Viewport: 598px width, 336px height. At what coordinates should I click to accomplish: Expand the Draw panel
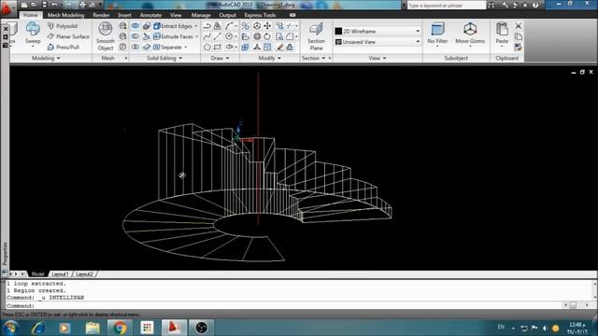(x=221, y=58)
